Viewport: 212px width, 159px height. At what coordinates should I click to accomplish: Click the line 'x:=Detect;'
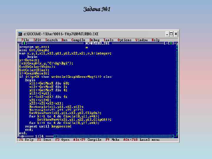tap(29, 60)
